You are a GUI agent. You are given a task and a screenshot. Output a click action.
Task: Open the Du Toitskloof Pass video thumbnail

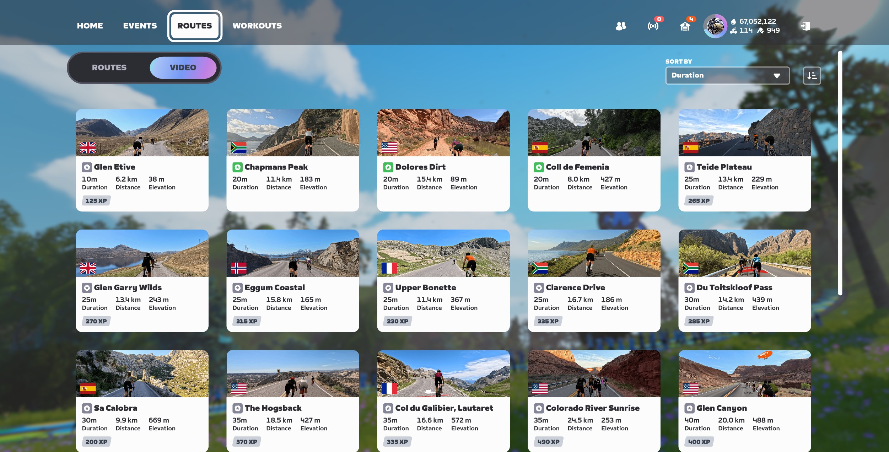tap(745, 253)
